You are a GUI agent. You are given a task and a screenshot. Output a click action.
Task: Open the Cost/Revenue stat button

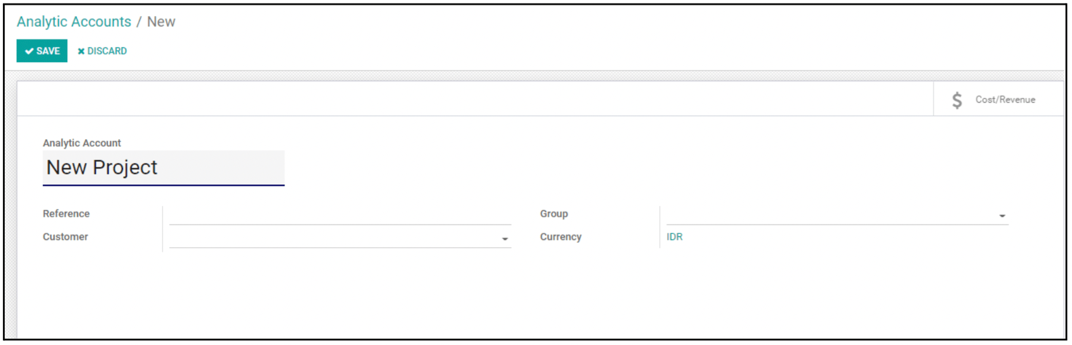(x=999, y=99)
